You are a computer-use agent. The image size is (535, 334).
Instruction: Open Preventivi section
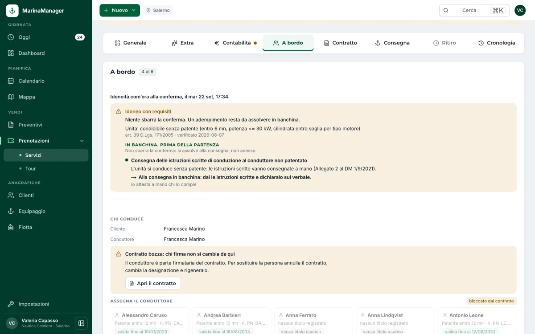click(46, 125)
